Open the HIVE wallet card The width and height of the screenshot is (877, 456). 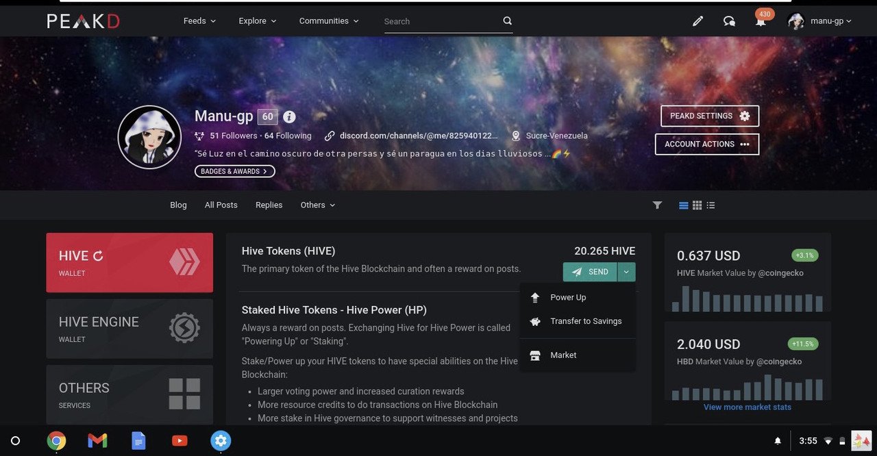click(129, 263)
